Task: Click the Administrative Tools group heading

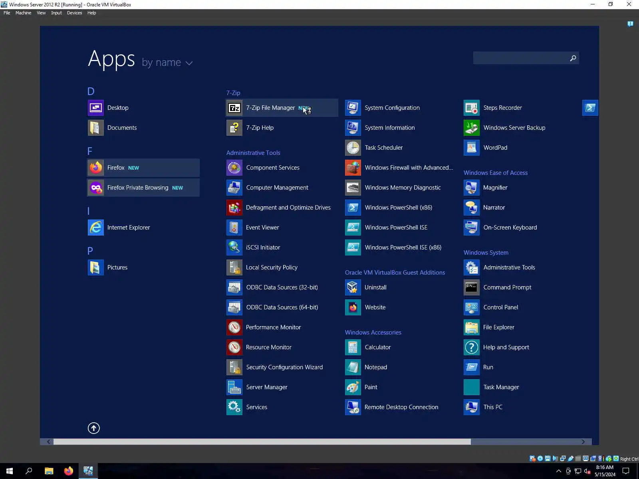Action: pyautogui.click(x=253, y=153)
